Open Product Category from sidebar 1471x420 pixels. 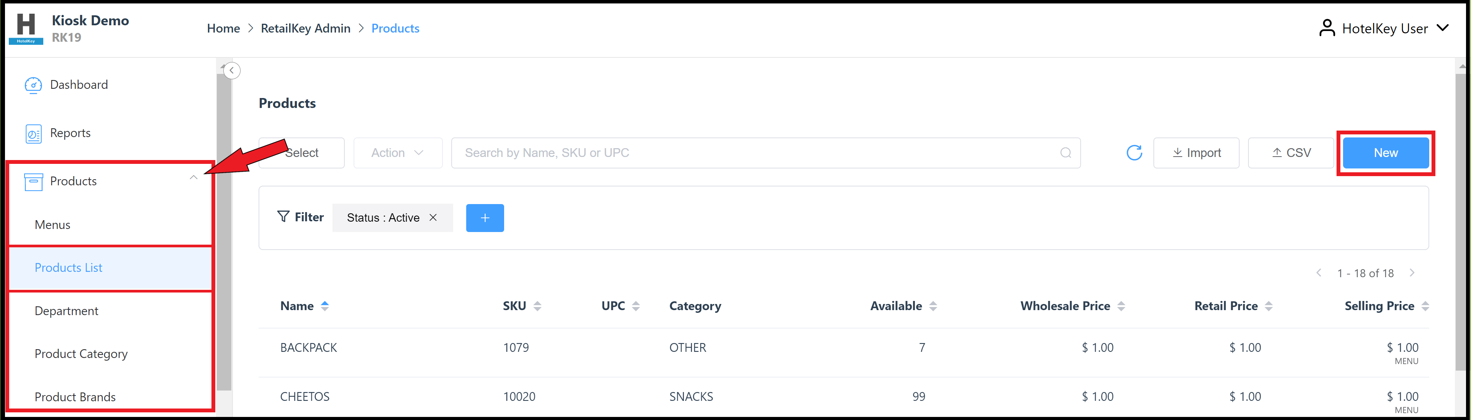coord(80,354)
